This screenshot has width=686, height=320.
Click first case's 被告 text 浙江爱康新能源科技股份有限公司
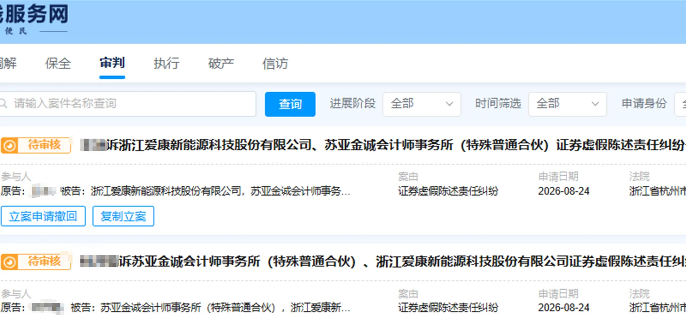[x=166, y=191]
